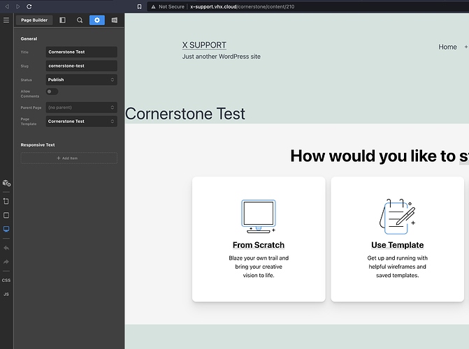Toggle the Allow Comments switch
The width and height of the screenshot is (469, 349).
click(x=52, y=91)
